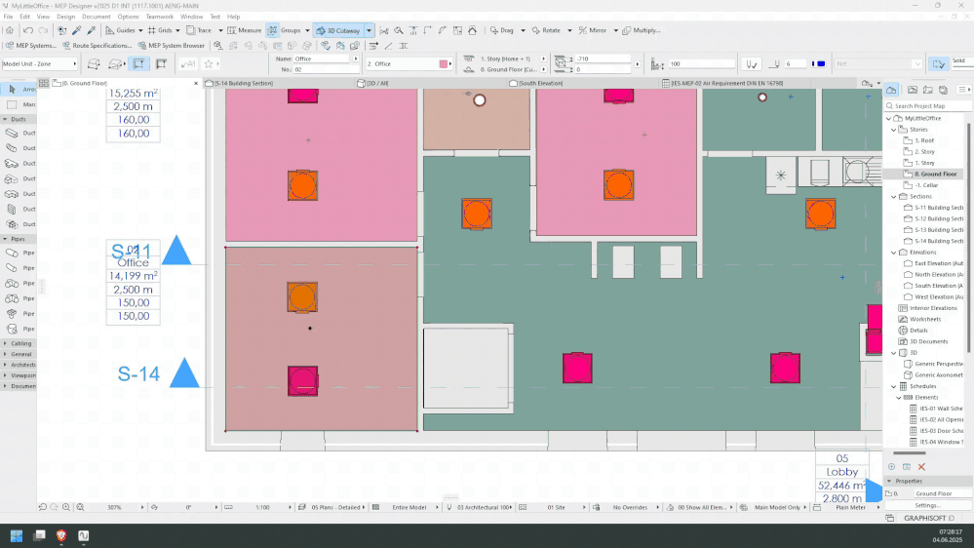Select the Marquee tool in Toolbox
974x548 pixels.
point(19,104)
